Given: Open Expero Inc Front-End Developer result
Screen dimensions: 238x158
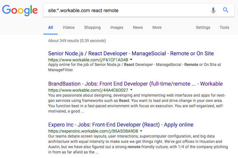Looking at the screenshot, I should click(121, 125).
